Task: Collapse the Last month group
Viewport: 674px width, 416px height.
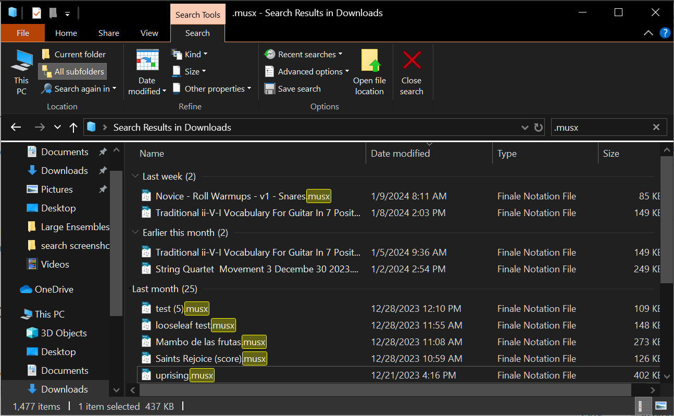Action: coord(130,289)
